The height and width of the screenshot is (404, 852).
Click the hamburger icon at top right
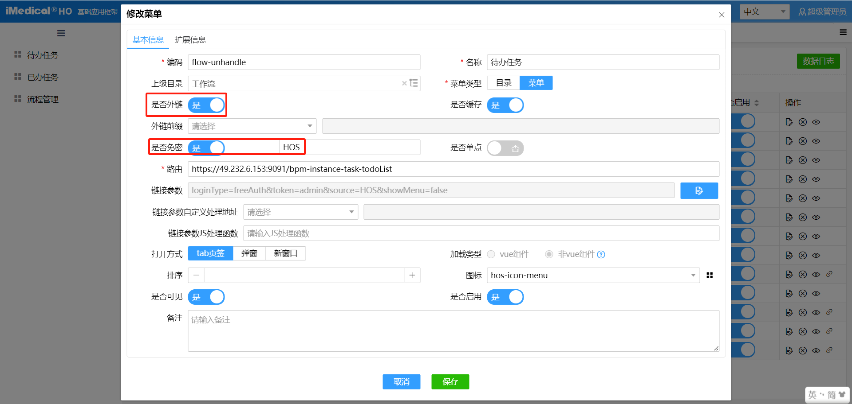coord(843,32)
